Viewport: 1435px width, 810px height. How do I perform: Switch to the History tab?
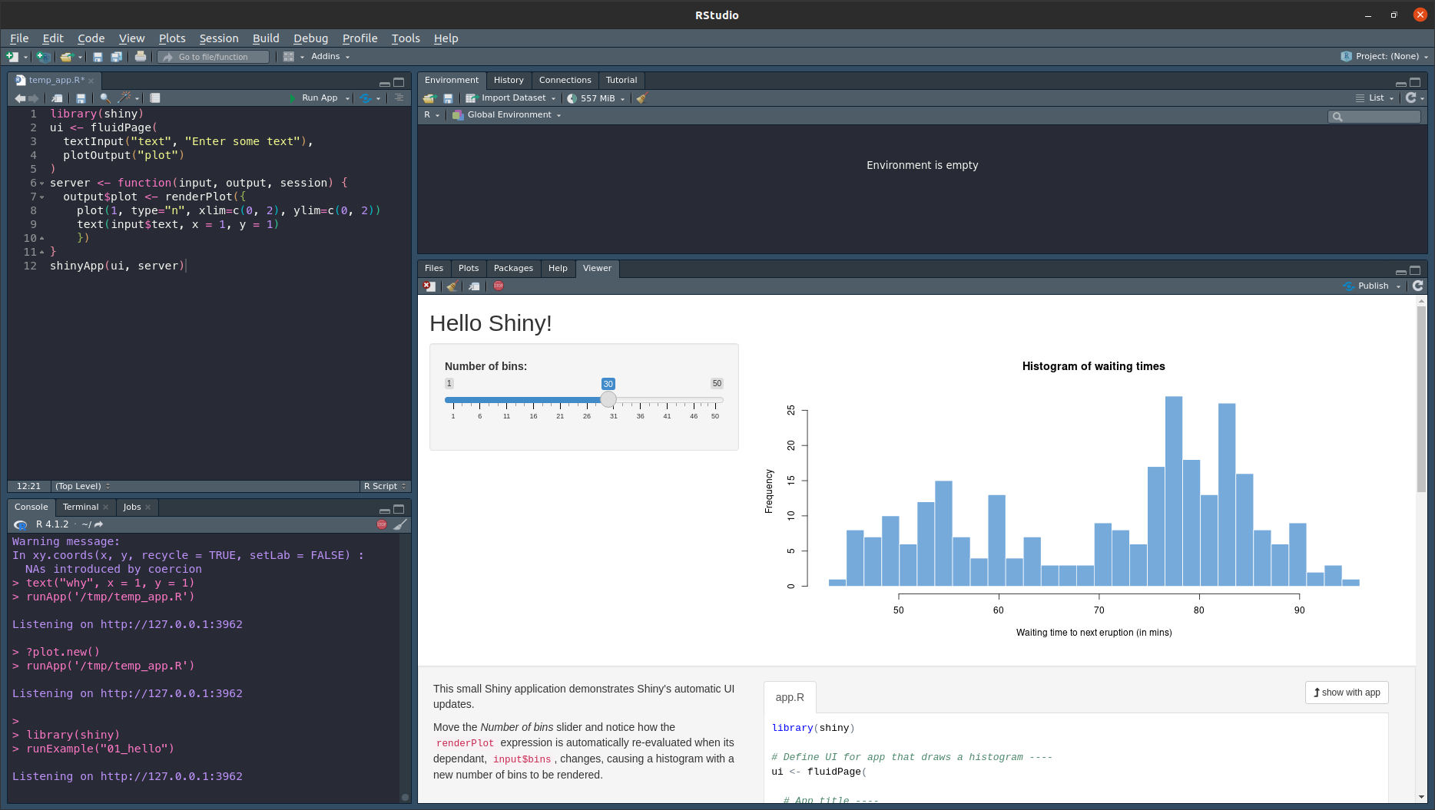[x=509, y=80]
